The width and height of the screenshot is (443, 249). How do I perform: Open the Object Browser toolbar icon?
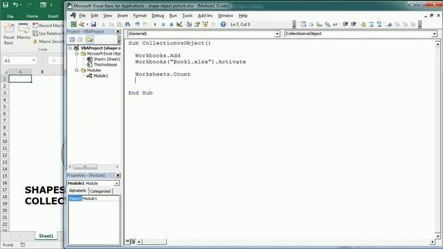(x=205, y=25)
